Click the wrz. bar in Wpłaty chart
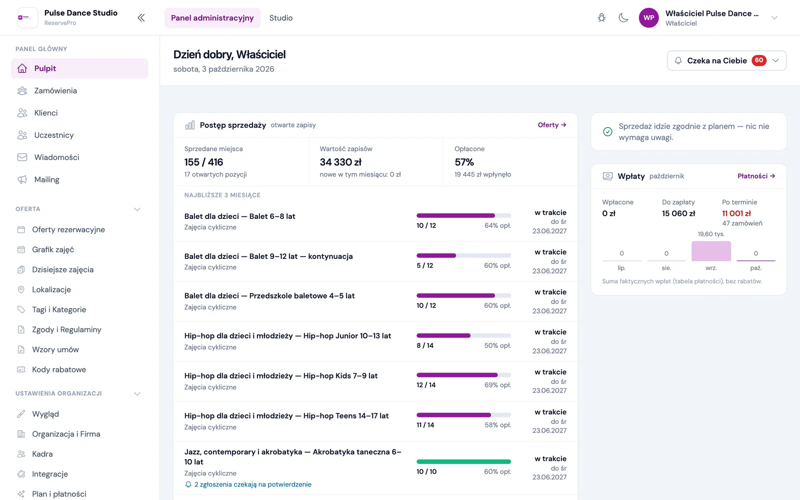This screenshot has height=500, width=800. 711,251
